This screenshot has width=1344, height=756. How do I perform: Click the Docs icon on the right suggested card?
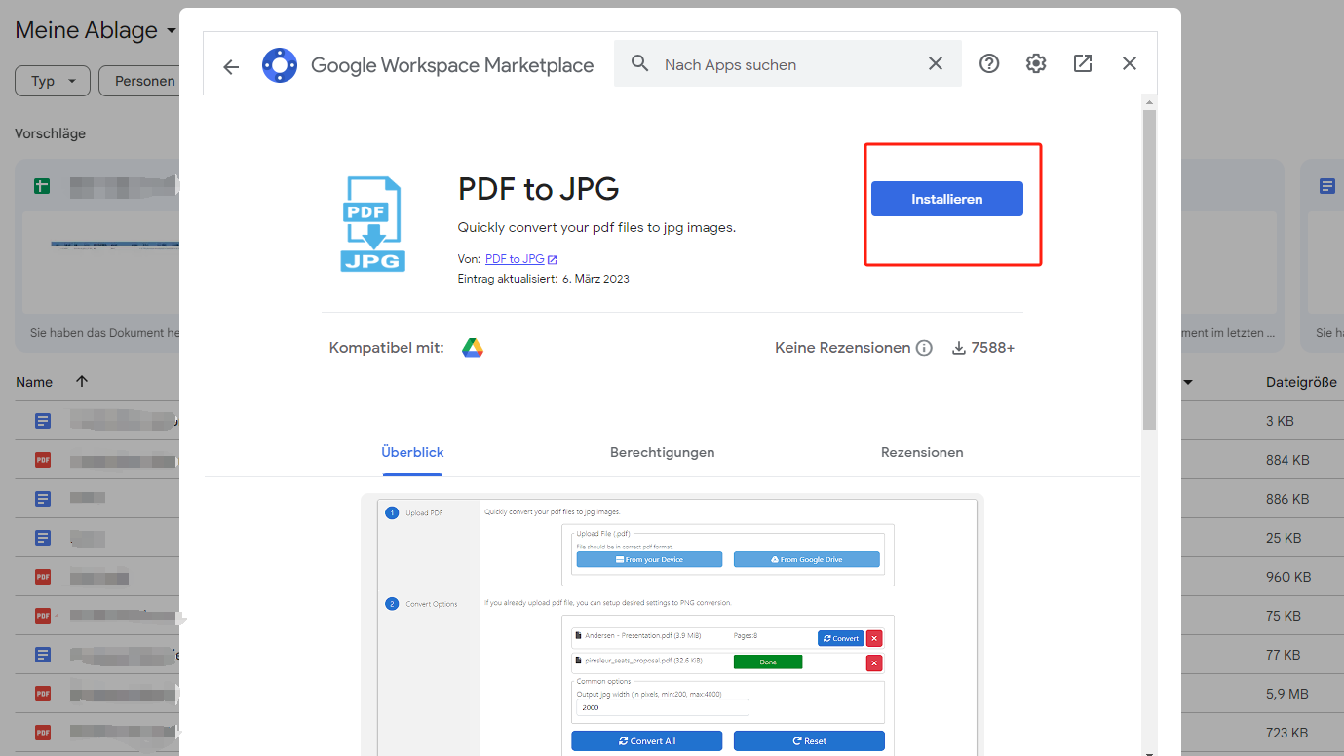tap(1326, 185)
